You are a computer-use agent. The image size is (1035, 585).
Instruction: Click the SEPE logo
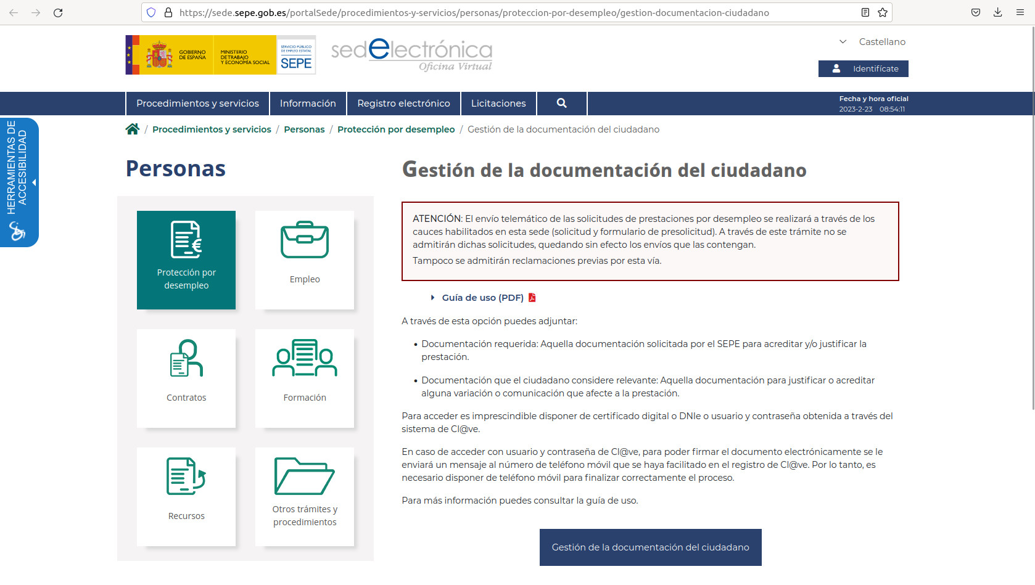pyautogui.click(x=296, y=55)
